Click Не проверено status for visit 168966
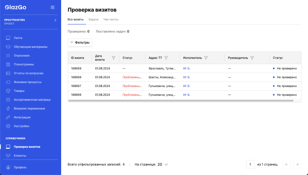The height and width of the screenshot is (175, 308). (x=285, y=95)
